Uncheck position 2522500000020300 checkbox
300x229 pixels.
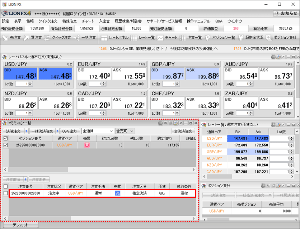coord(5,145)
